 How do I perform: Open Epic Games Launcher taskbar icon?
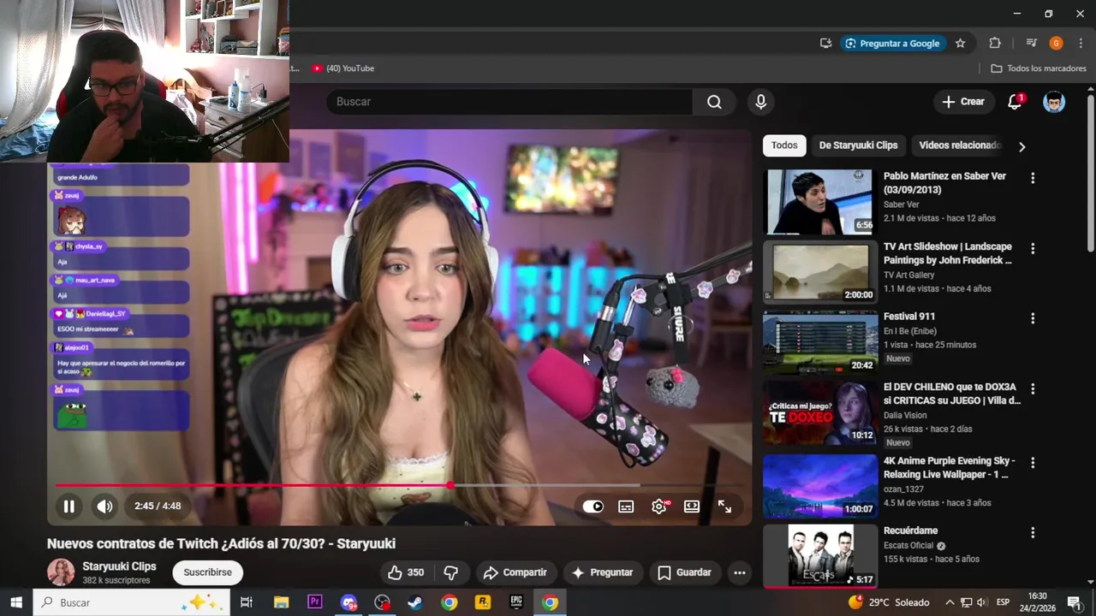515,602
